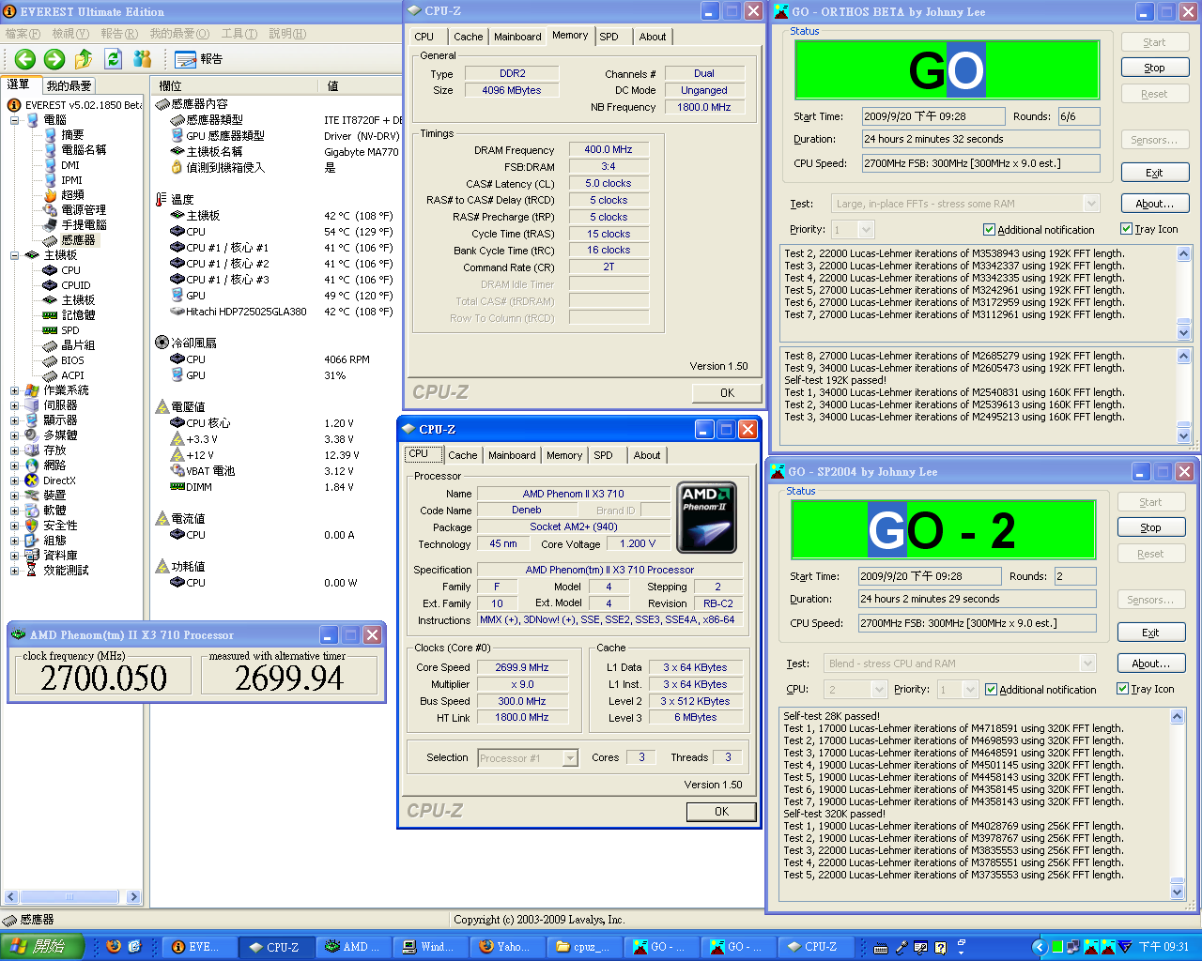Collapse the 電腦 tree node

pos(14,120)
